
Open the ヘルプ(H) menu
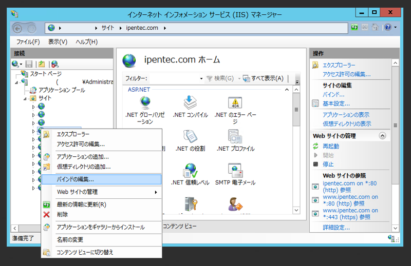tap(86, 42)
